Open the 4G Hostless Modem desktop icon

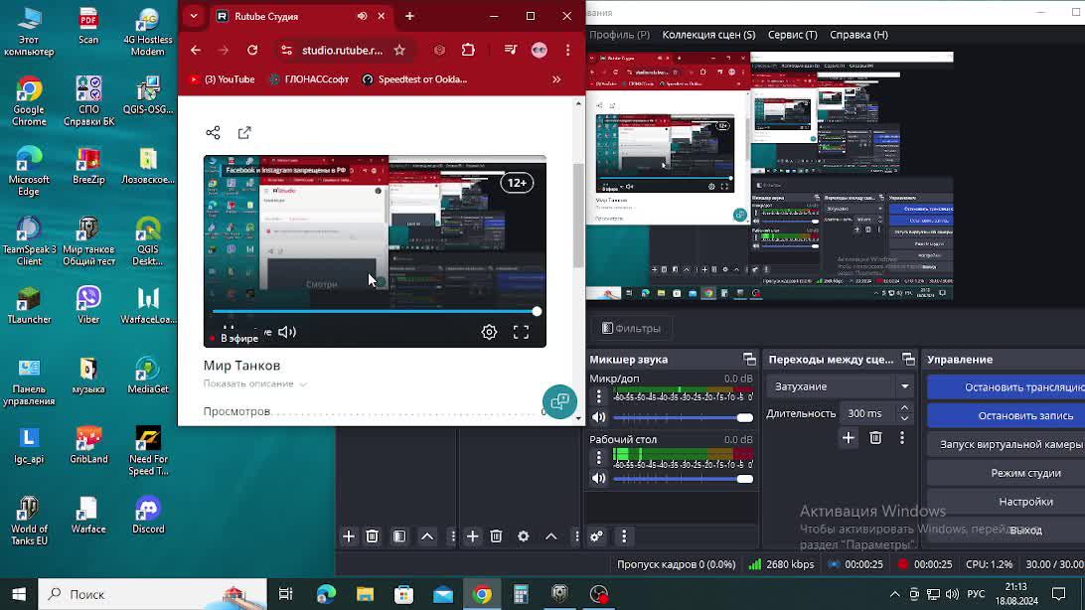point(148,31)
